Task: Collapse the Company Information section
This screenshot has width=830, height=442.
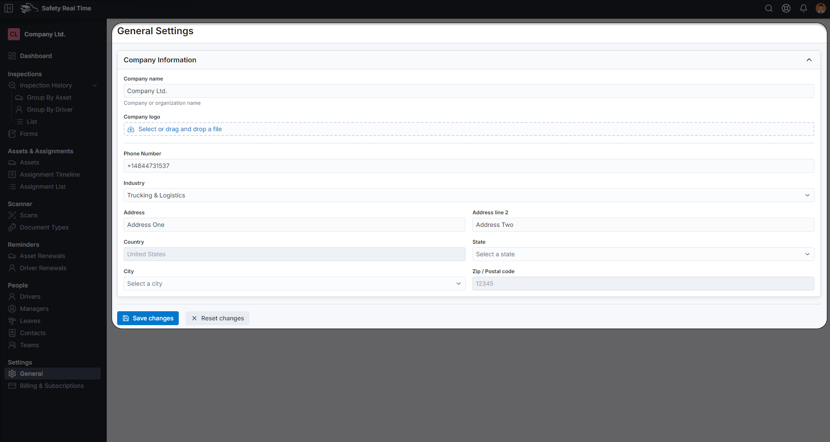Action: 809,60
